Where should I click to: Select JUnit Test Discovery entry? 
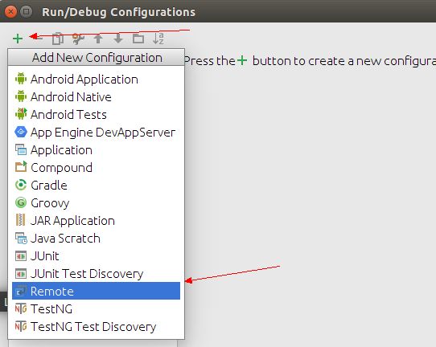pos(96,274)
